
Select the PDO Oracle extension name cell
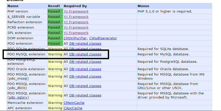27,69
